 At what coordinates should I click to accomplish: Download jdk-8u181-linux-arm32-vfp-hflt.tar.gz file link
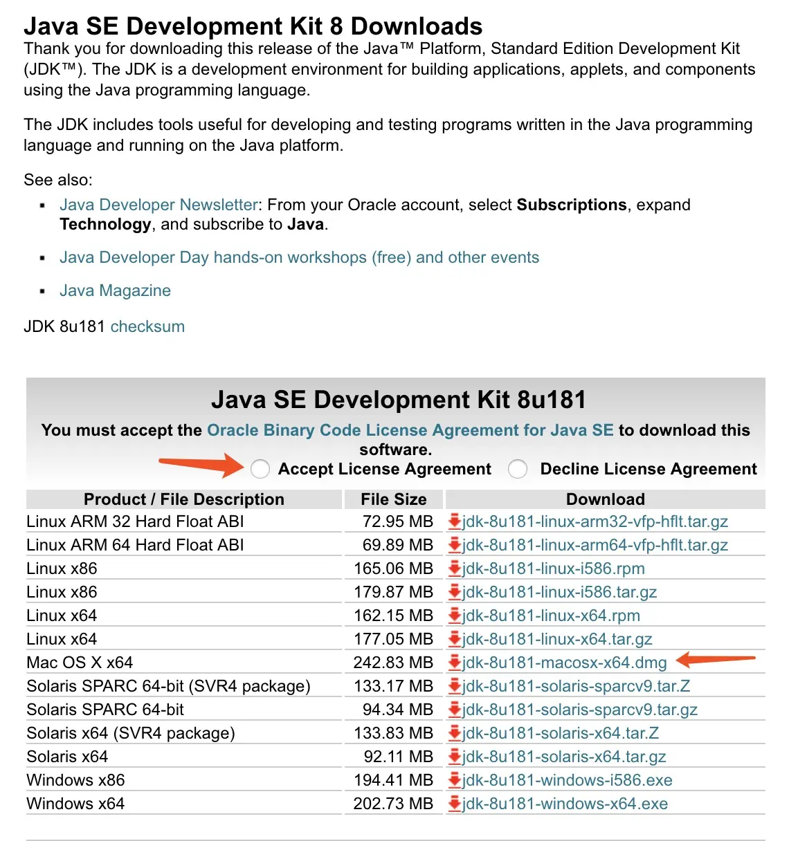595,521
